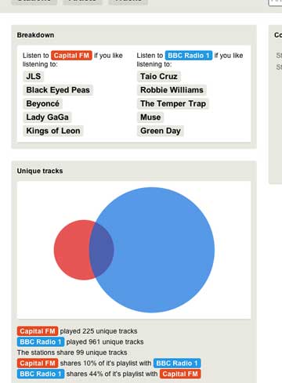The image size is (282, 383).
Task: Click the JLS artist tag
Action: coord(34,76)
